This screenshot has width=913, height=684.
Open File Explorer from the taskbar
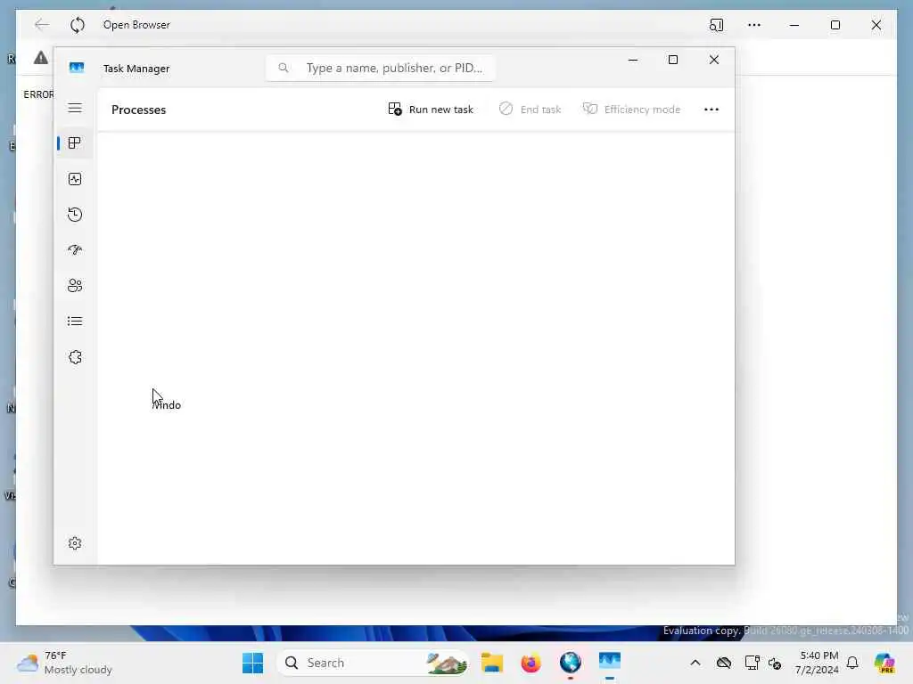click(492, 663)
